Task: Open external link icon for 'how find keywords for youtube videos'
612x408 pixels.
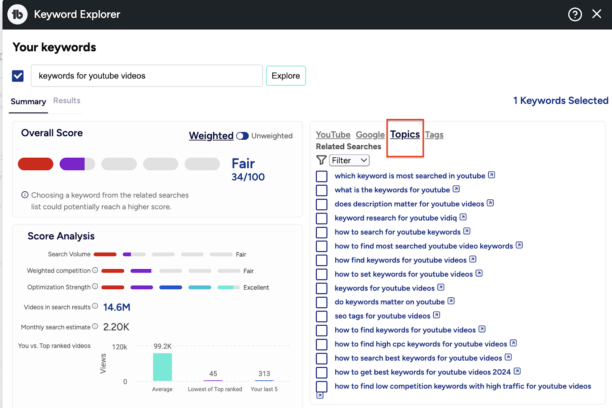Action: click(x=473, y=259)
